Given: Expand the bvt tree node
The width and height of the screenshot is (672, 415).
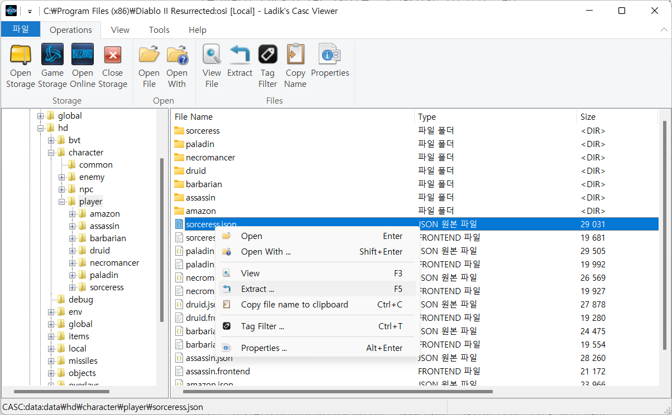Looking at the screenshot, I should coord(51,140).
